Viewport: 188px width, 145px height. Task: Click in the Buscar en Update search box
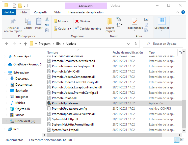(163, 44)
